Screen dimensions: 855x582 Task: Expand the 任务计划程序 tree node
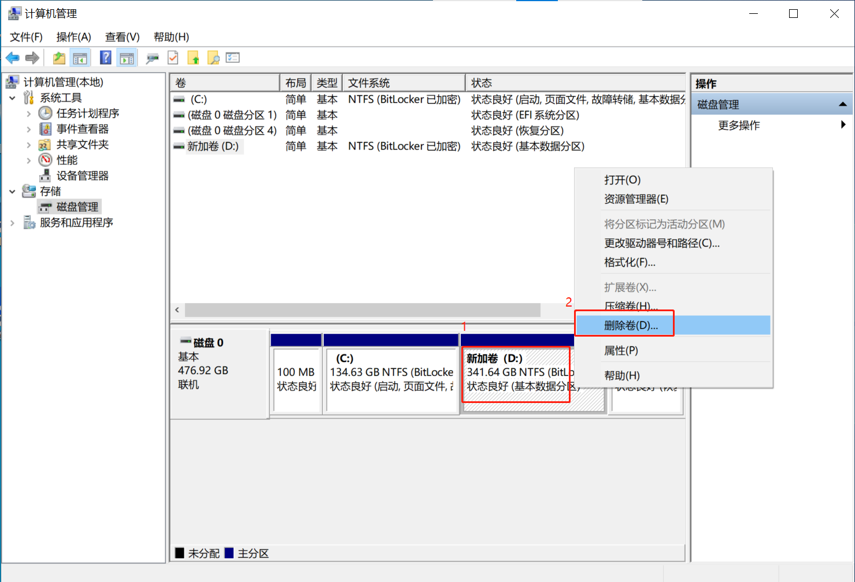(x=29, y=114)
